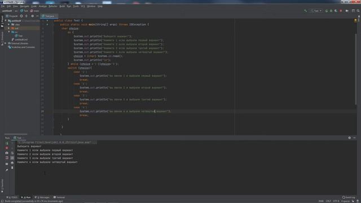Open the TODO tool window tab
The width and height of the screenshot is (361, 203).
click(x=12, y=197)
